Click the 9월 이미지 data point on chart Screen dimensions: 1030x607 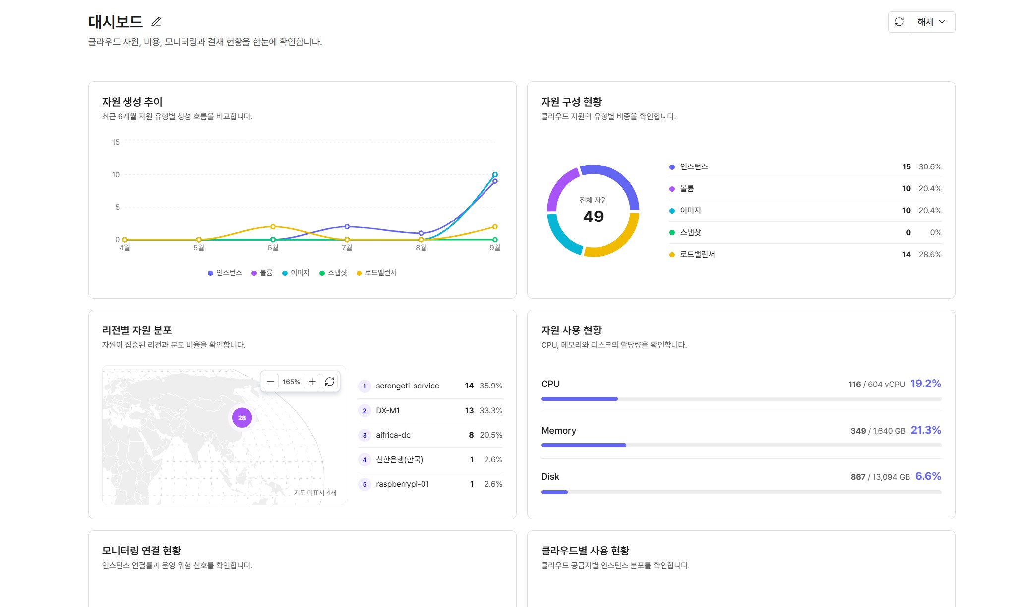coord(495,174)
